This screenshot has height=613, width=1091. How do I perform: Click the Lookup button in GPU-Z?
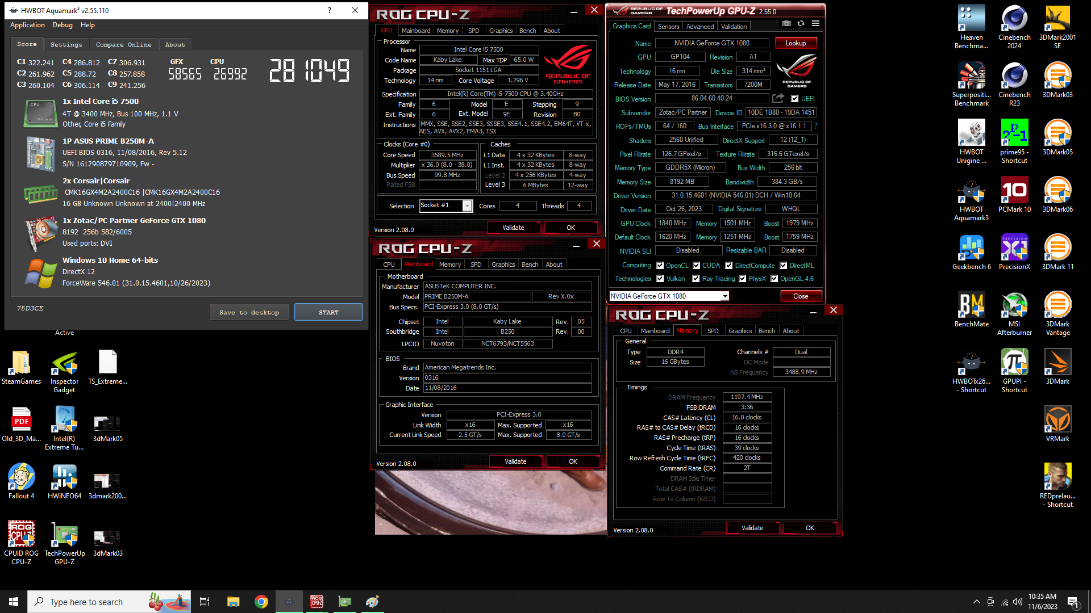[x=796, y=43]
